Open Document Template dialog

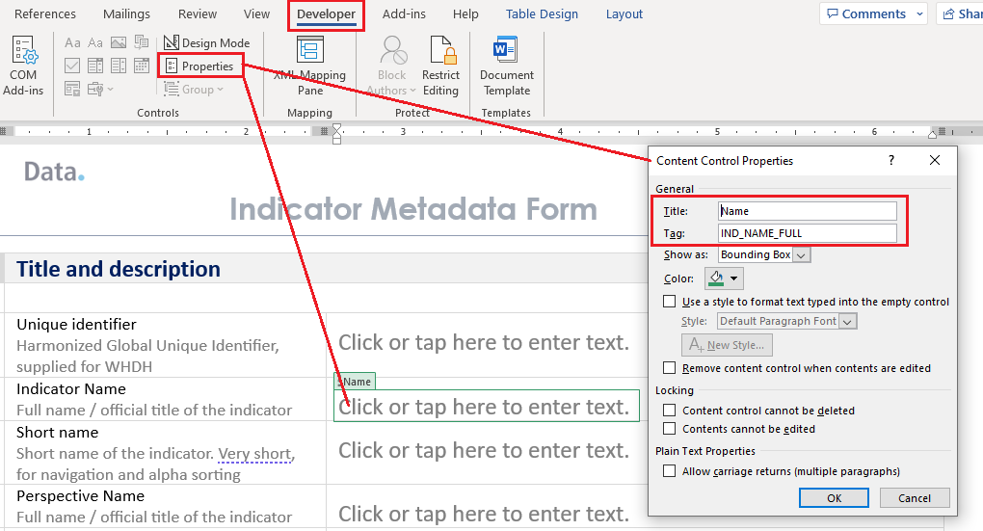(507, 66)
